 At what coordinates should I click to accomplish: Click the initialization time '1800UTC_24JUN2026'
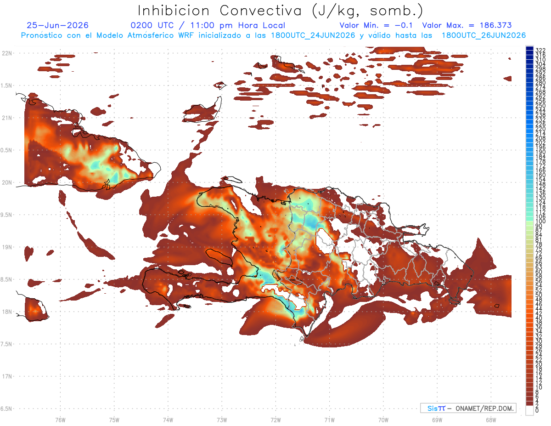[313, 35]
